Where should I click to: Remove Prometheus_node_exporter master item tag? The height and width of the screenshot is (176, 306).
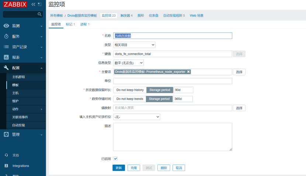click(x=188, y=72)
